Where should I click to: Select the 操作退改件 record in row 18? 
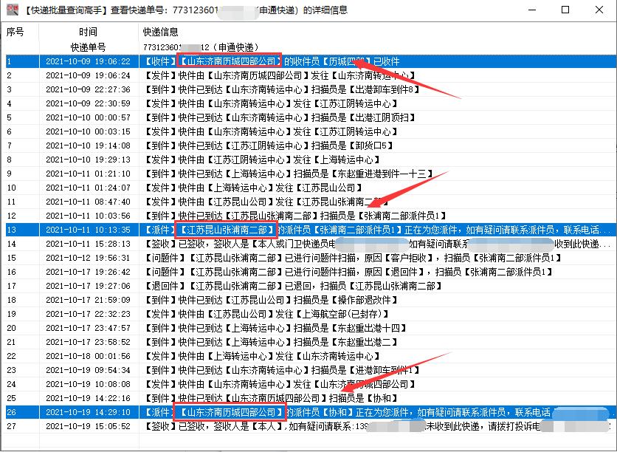295,298
